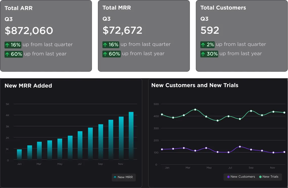This screenshot has width=288, height=188.
Task: Click the Mar label in New Customers chart
Action: pyautogui.click(x=188, y=168)
